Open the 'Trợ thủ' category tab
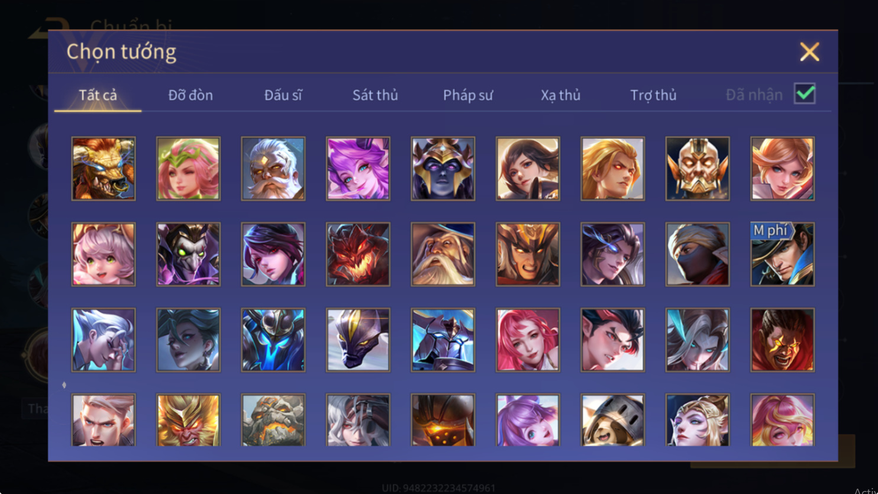The height and width of the screenshot is (494, 878). click(x=653, y=95)
